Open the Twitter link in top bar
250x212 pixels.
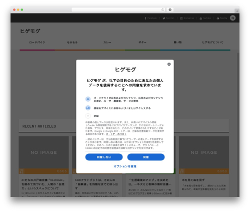point(168,18)
